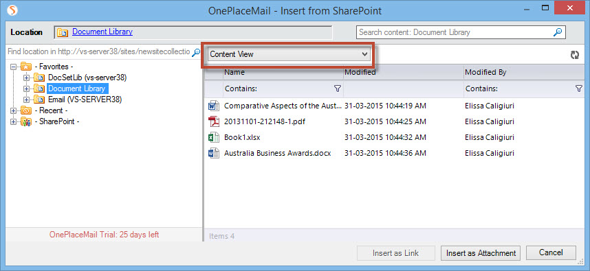Collapse the Favorites tree node
This screenshot has height=271, width=590.
coord(14,67)
